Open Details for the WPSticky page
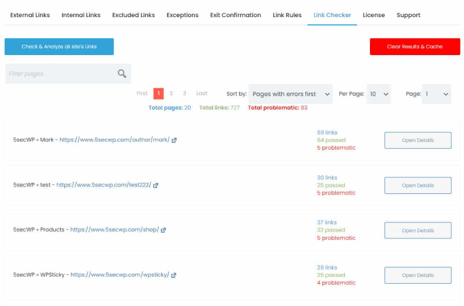Viewport: 464px width, 306px height. coord(418,275)
